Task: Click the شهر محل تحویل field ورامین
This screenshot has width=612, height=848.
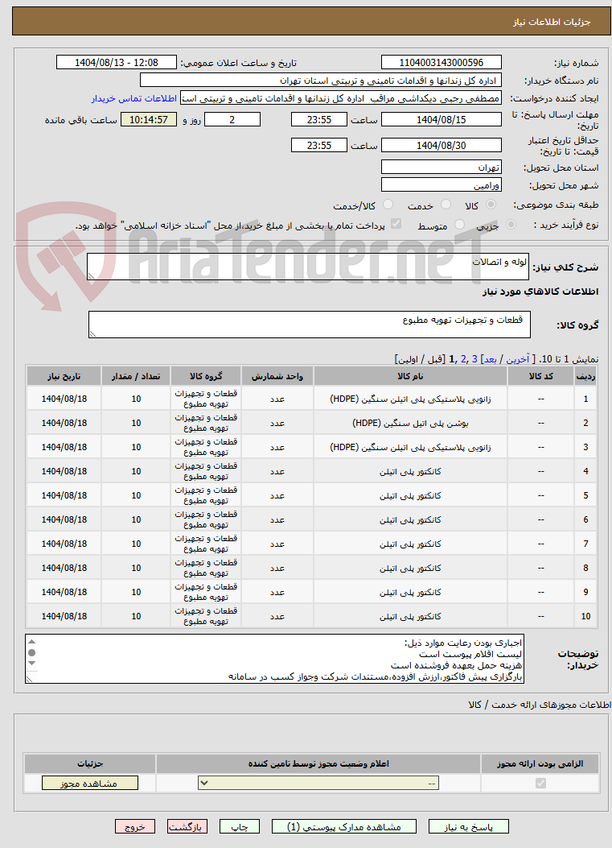Action: [x=441, y=185]
